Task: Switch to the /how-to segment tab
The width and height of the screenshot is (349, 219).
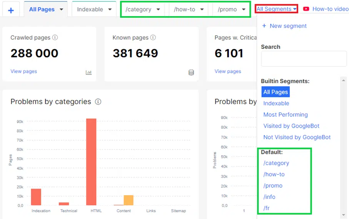Action: [184, 10]
